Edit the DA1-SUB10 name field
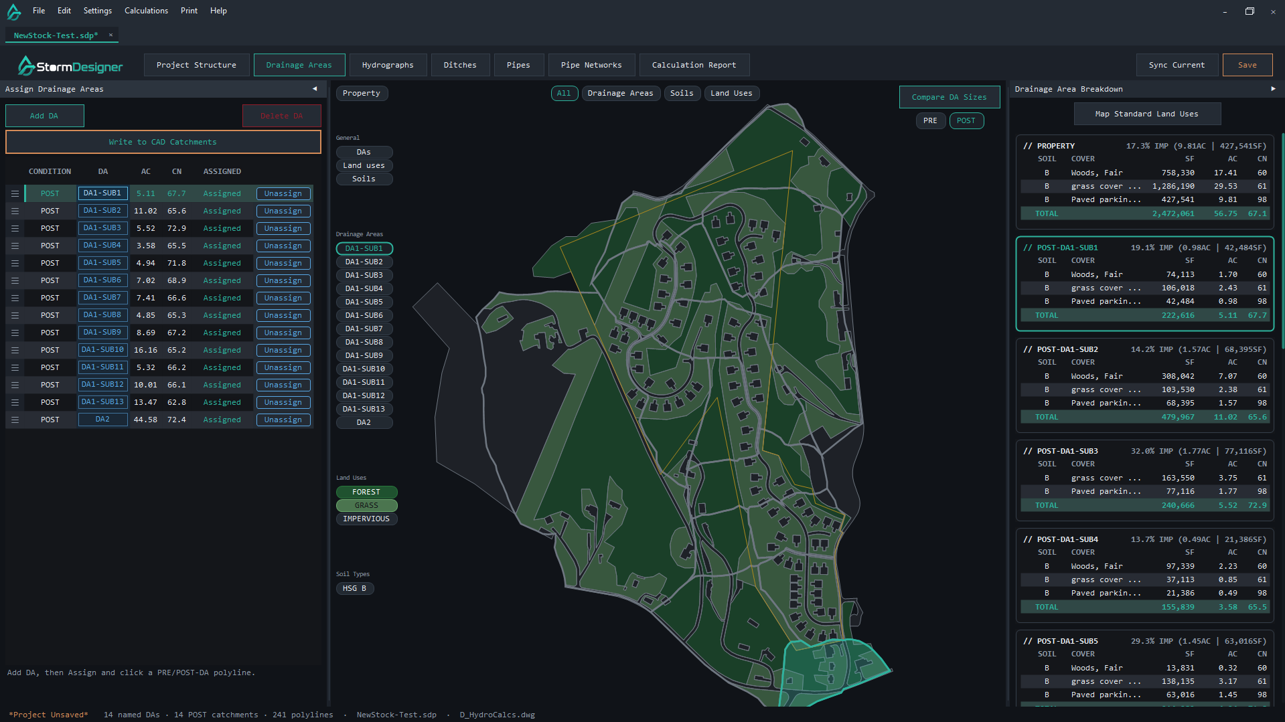Screen dimensions: 1285x722 (x=102, y=350)
